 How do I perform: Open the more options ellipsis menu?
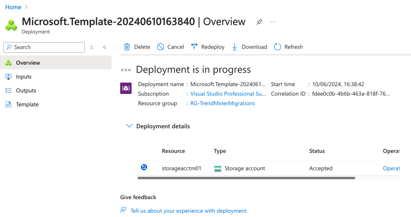pos(273,22)
